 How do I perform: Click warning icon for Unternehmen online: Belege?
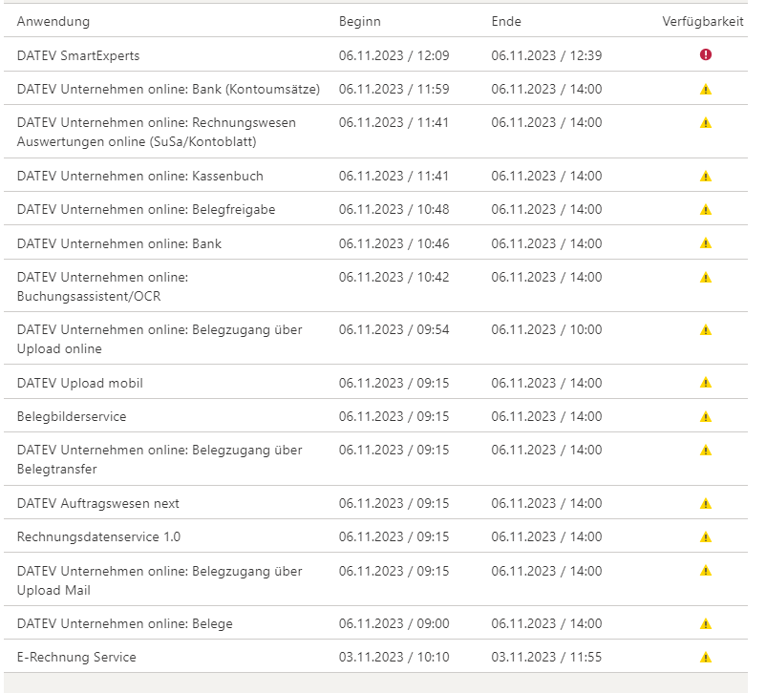706,623
